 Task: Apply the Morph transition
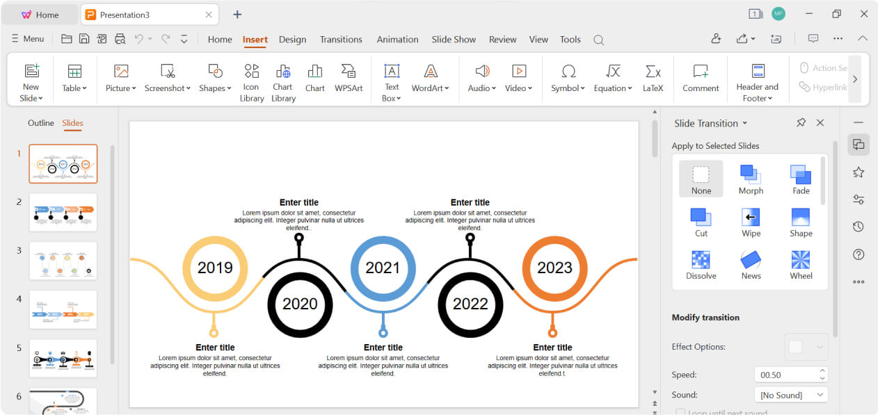pos(751,178)
